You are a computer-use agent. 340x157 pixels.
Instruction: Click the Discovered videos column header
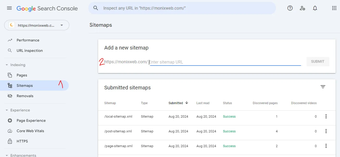pyautogui.click(x=304, y=103)
